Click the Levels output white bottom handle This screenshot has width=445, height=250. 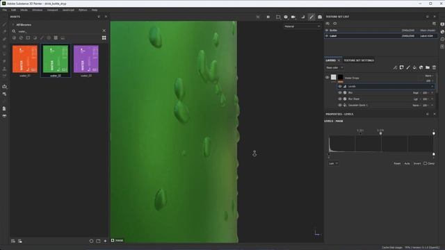[434, 154]
